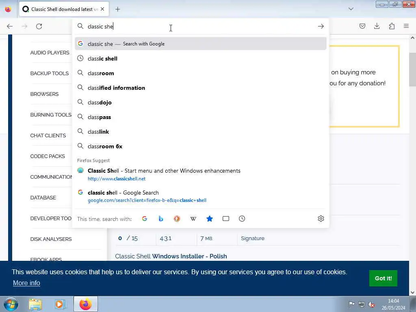416x312 pixels.
Task: Choose the 'classroom 6x' search suggestion
Action: point(201,146)
